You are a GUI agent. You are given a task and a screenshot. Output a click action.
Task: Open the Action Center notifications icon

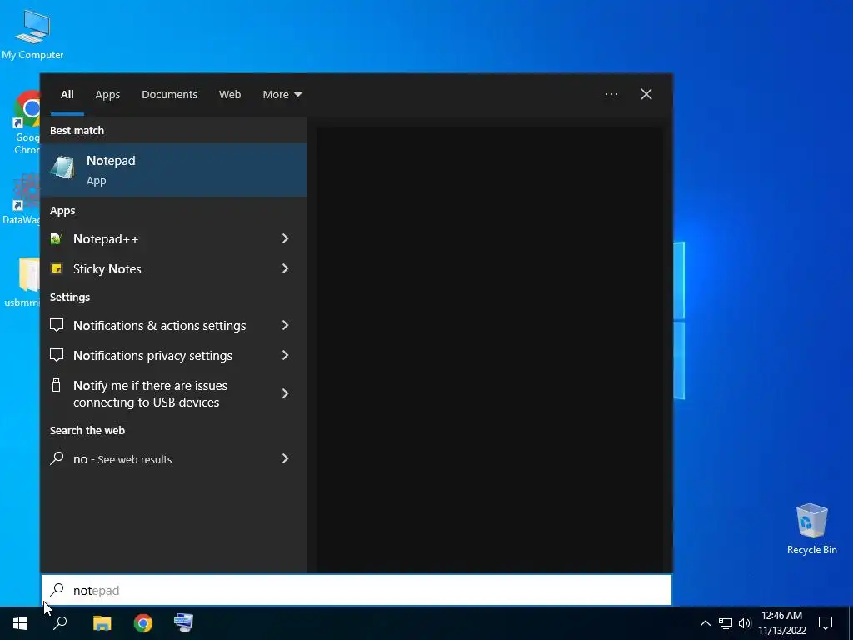click(x=826, y=623)
